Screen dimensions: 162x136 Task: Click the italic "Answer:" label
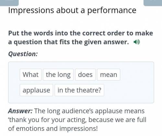20,111
